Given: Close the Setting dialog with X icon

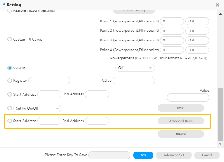Looking at the screenshot, I should (217, 5).
